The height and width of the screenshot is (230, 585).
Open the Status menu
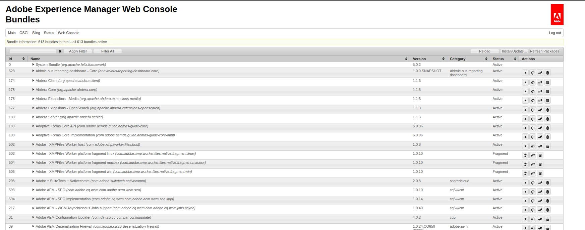[49, 33]
